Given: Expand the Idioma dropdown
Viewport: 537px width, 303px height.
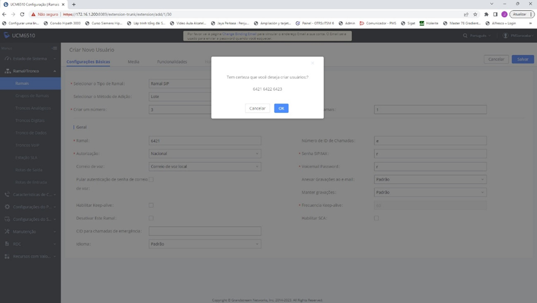Looking at the screenshot, I should [204, 244].
